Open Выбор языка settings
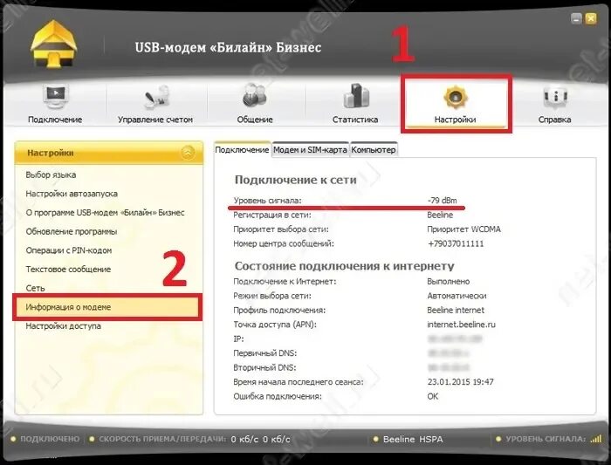611x465 pixels. 51,174
